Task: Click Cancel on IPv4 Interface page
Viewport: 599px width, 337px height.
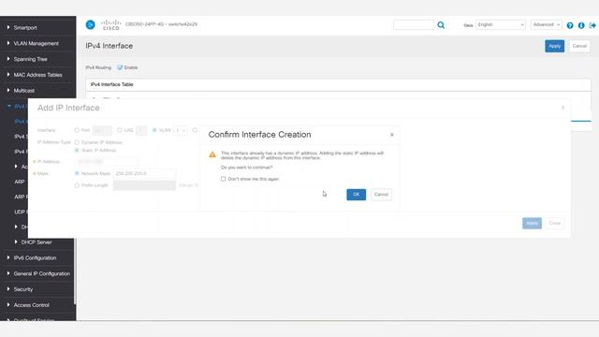Action: pos(579,46)
